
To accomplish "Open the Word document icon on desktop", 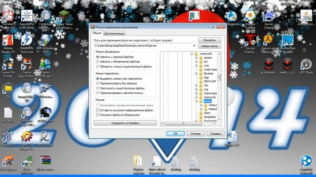I will coord(232,139).
